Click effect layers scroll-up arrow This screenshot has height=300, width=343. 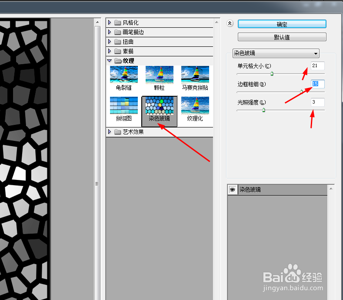point(331,189)
